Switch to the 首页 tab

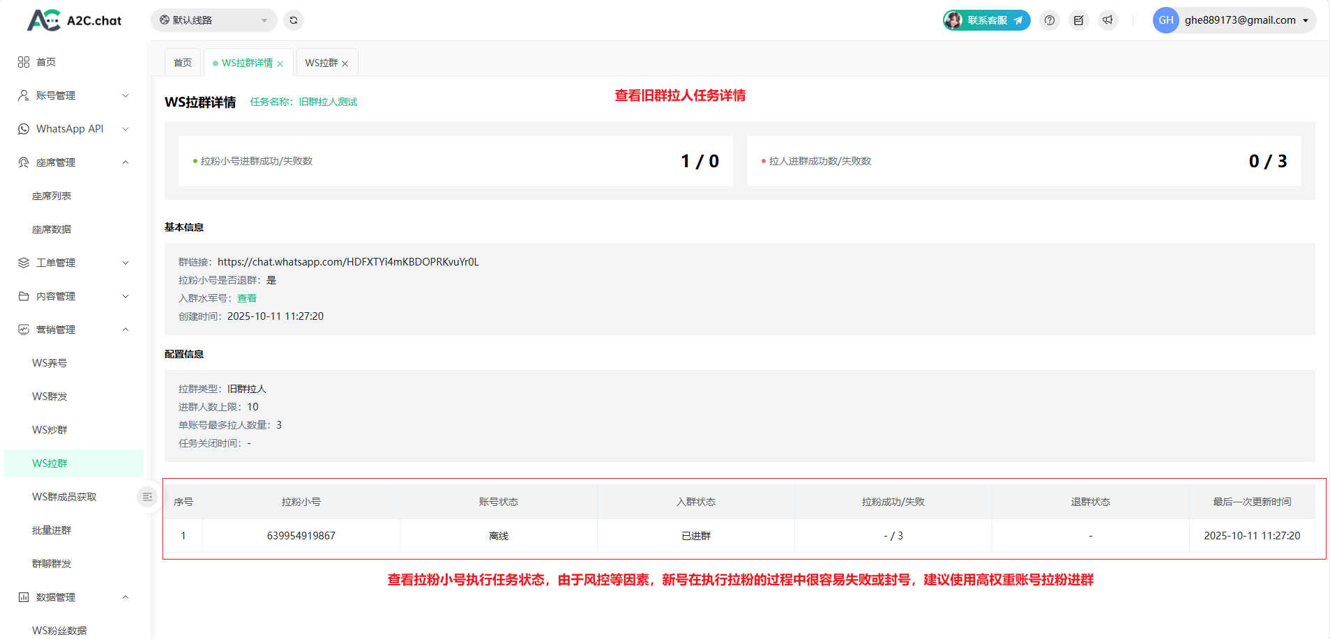click(x=183, y=63)
